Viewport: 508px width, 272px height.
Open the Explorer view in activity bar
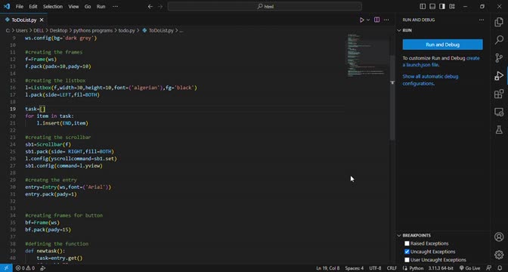click(x=499, y=22)
